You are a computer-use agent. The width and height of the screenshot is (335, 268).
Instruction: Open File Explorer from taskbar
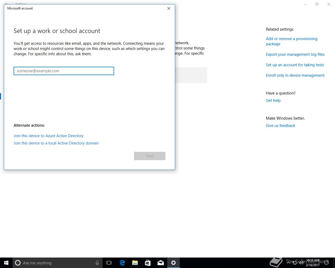(135, 263)
